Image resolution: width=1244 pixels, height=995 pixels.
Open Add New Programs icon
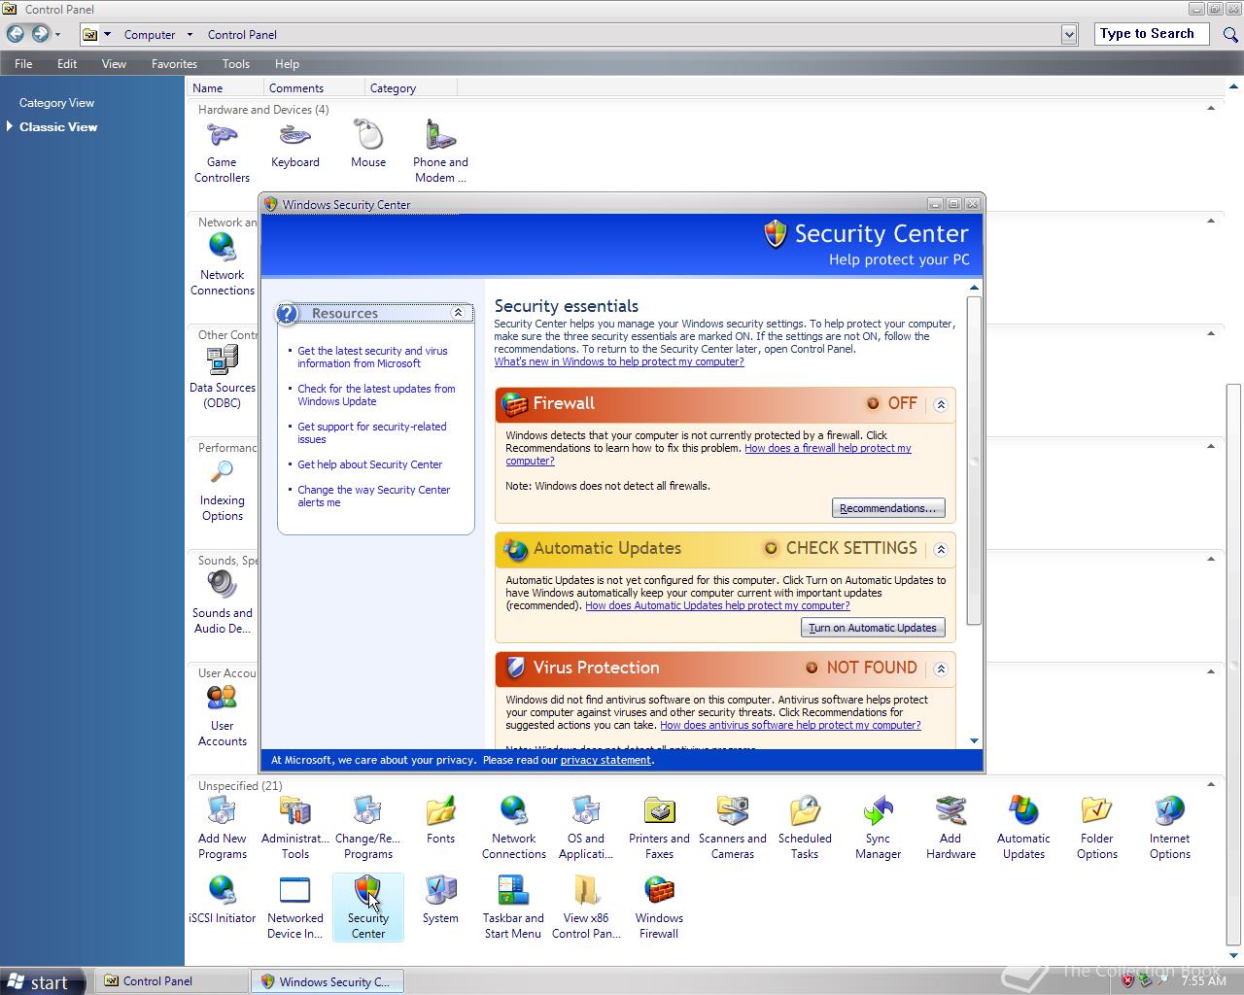coord(223,828)
